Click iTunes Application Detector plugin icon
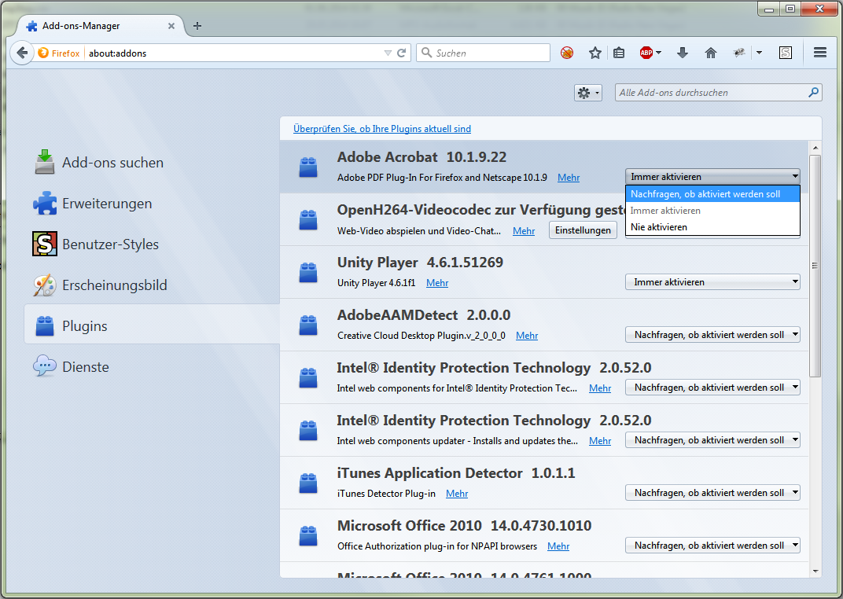Viewport: 843px width, 599px height. pos(308,483)
